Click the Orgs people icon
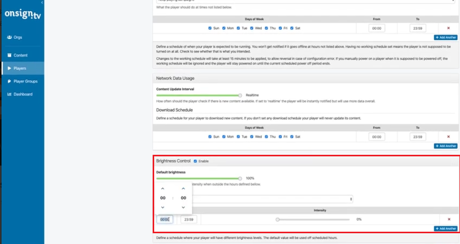This screenshot has height=244, width=460. tap(9, 37)
